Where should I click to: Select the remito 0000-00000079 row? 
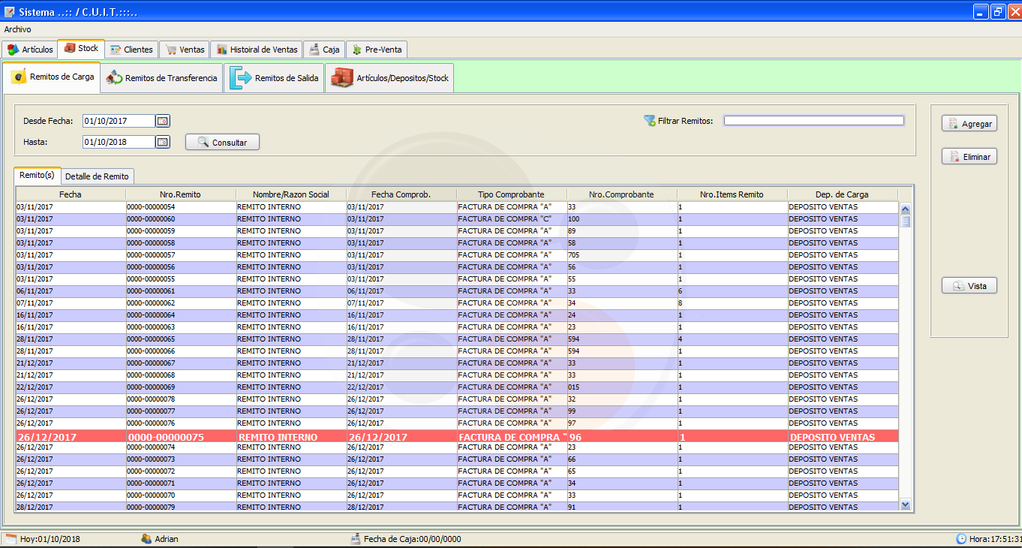click(x=457, y=507)
